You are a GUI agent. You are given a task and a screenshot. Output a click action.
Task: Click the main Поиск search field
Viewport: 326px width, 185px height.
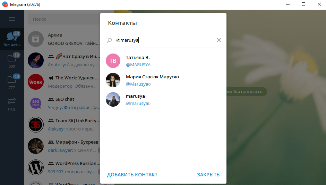point(62,19)
